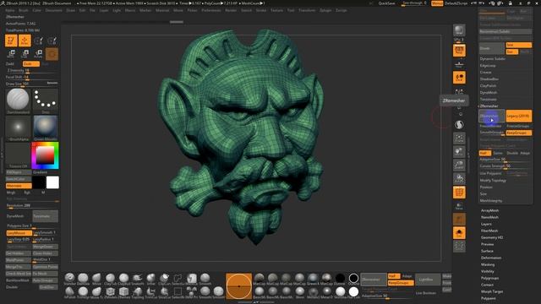The height and width of the screenshot is (304, 541).
Task: Open the Zplugin menu
Action: 325,10
